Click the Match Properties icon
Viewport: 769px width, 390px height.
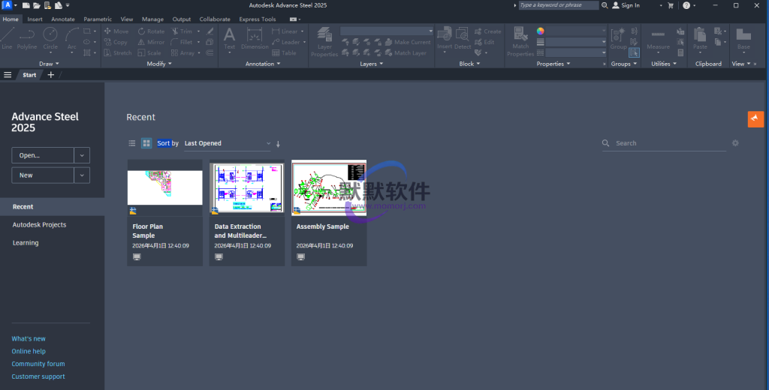tap(520, 40)
